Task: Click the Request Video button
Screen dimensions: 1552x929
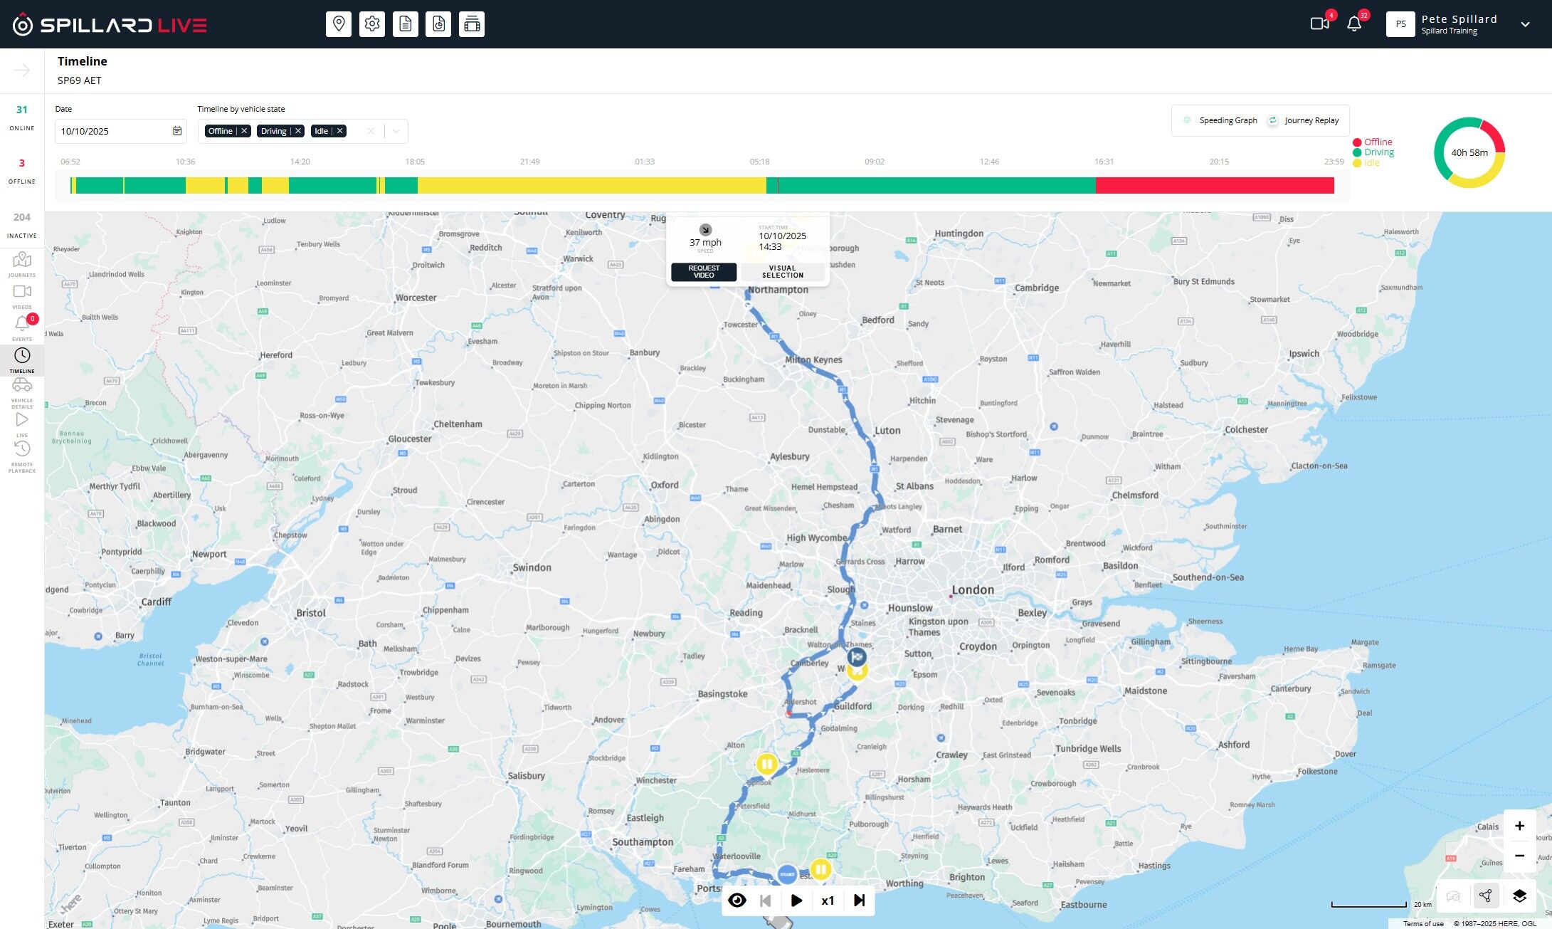Action: (x=704, y=272)
